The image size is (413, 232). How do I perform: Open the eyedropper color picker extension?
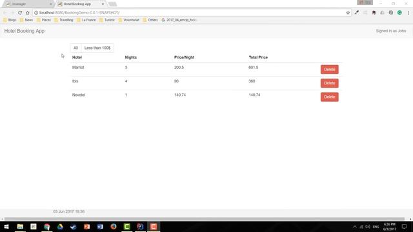pyautogui.click(x=357, y=13)
